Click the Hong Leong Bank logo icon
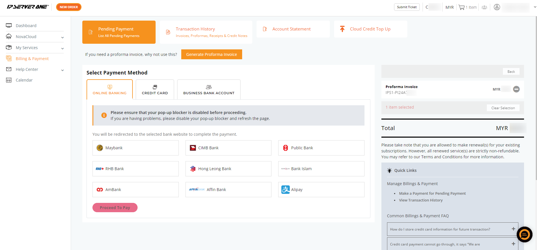This screenshot has height=250, width=537. click(193, 169)
